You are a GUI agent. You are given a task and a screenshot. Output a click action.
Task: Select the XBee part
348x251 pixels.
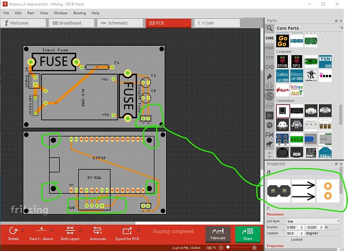(x=325, y=153)
